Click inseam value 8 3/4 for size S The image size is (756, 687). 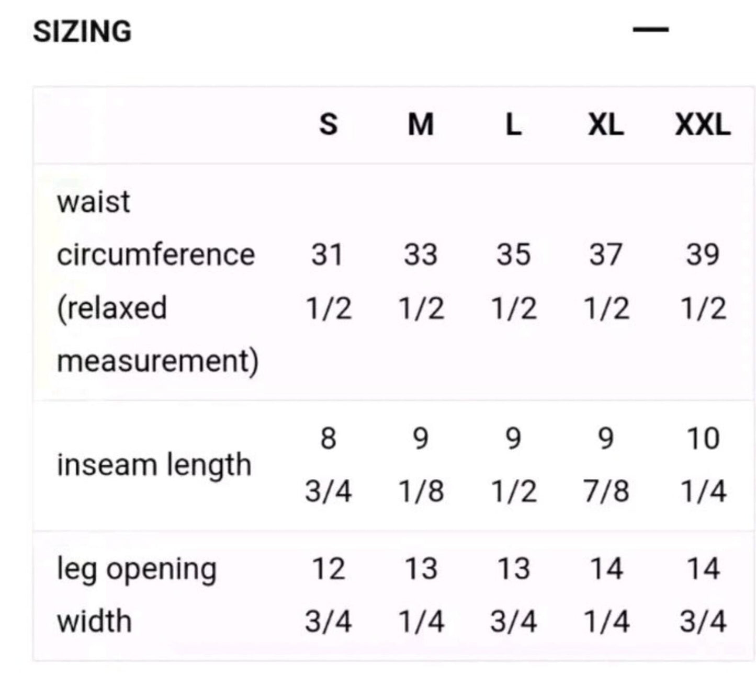(329, 465)
